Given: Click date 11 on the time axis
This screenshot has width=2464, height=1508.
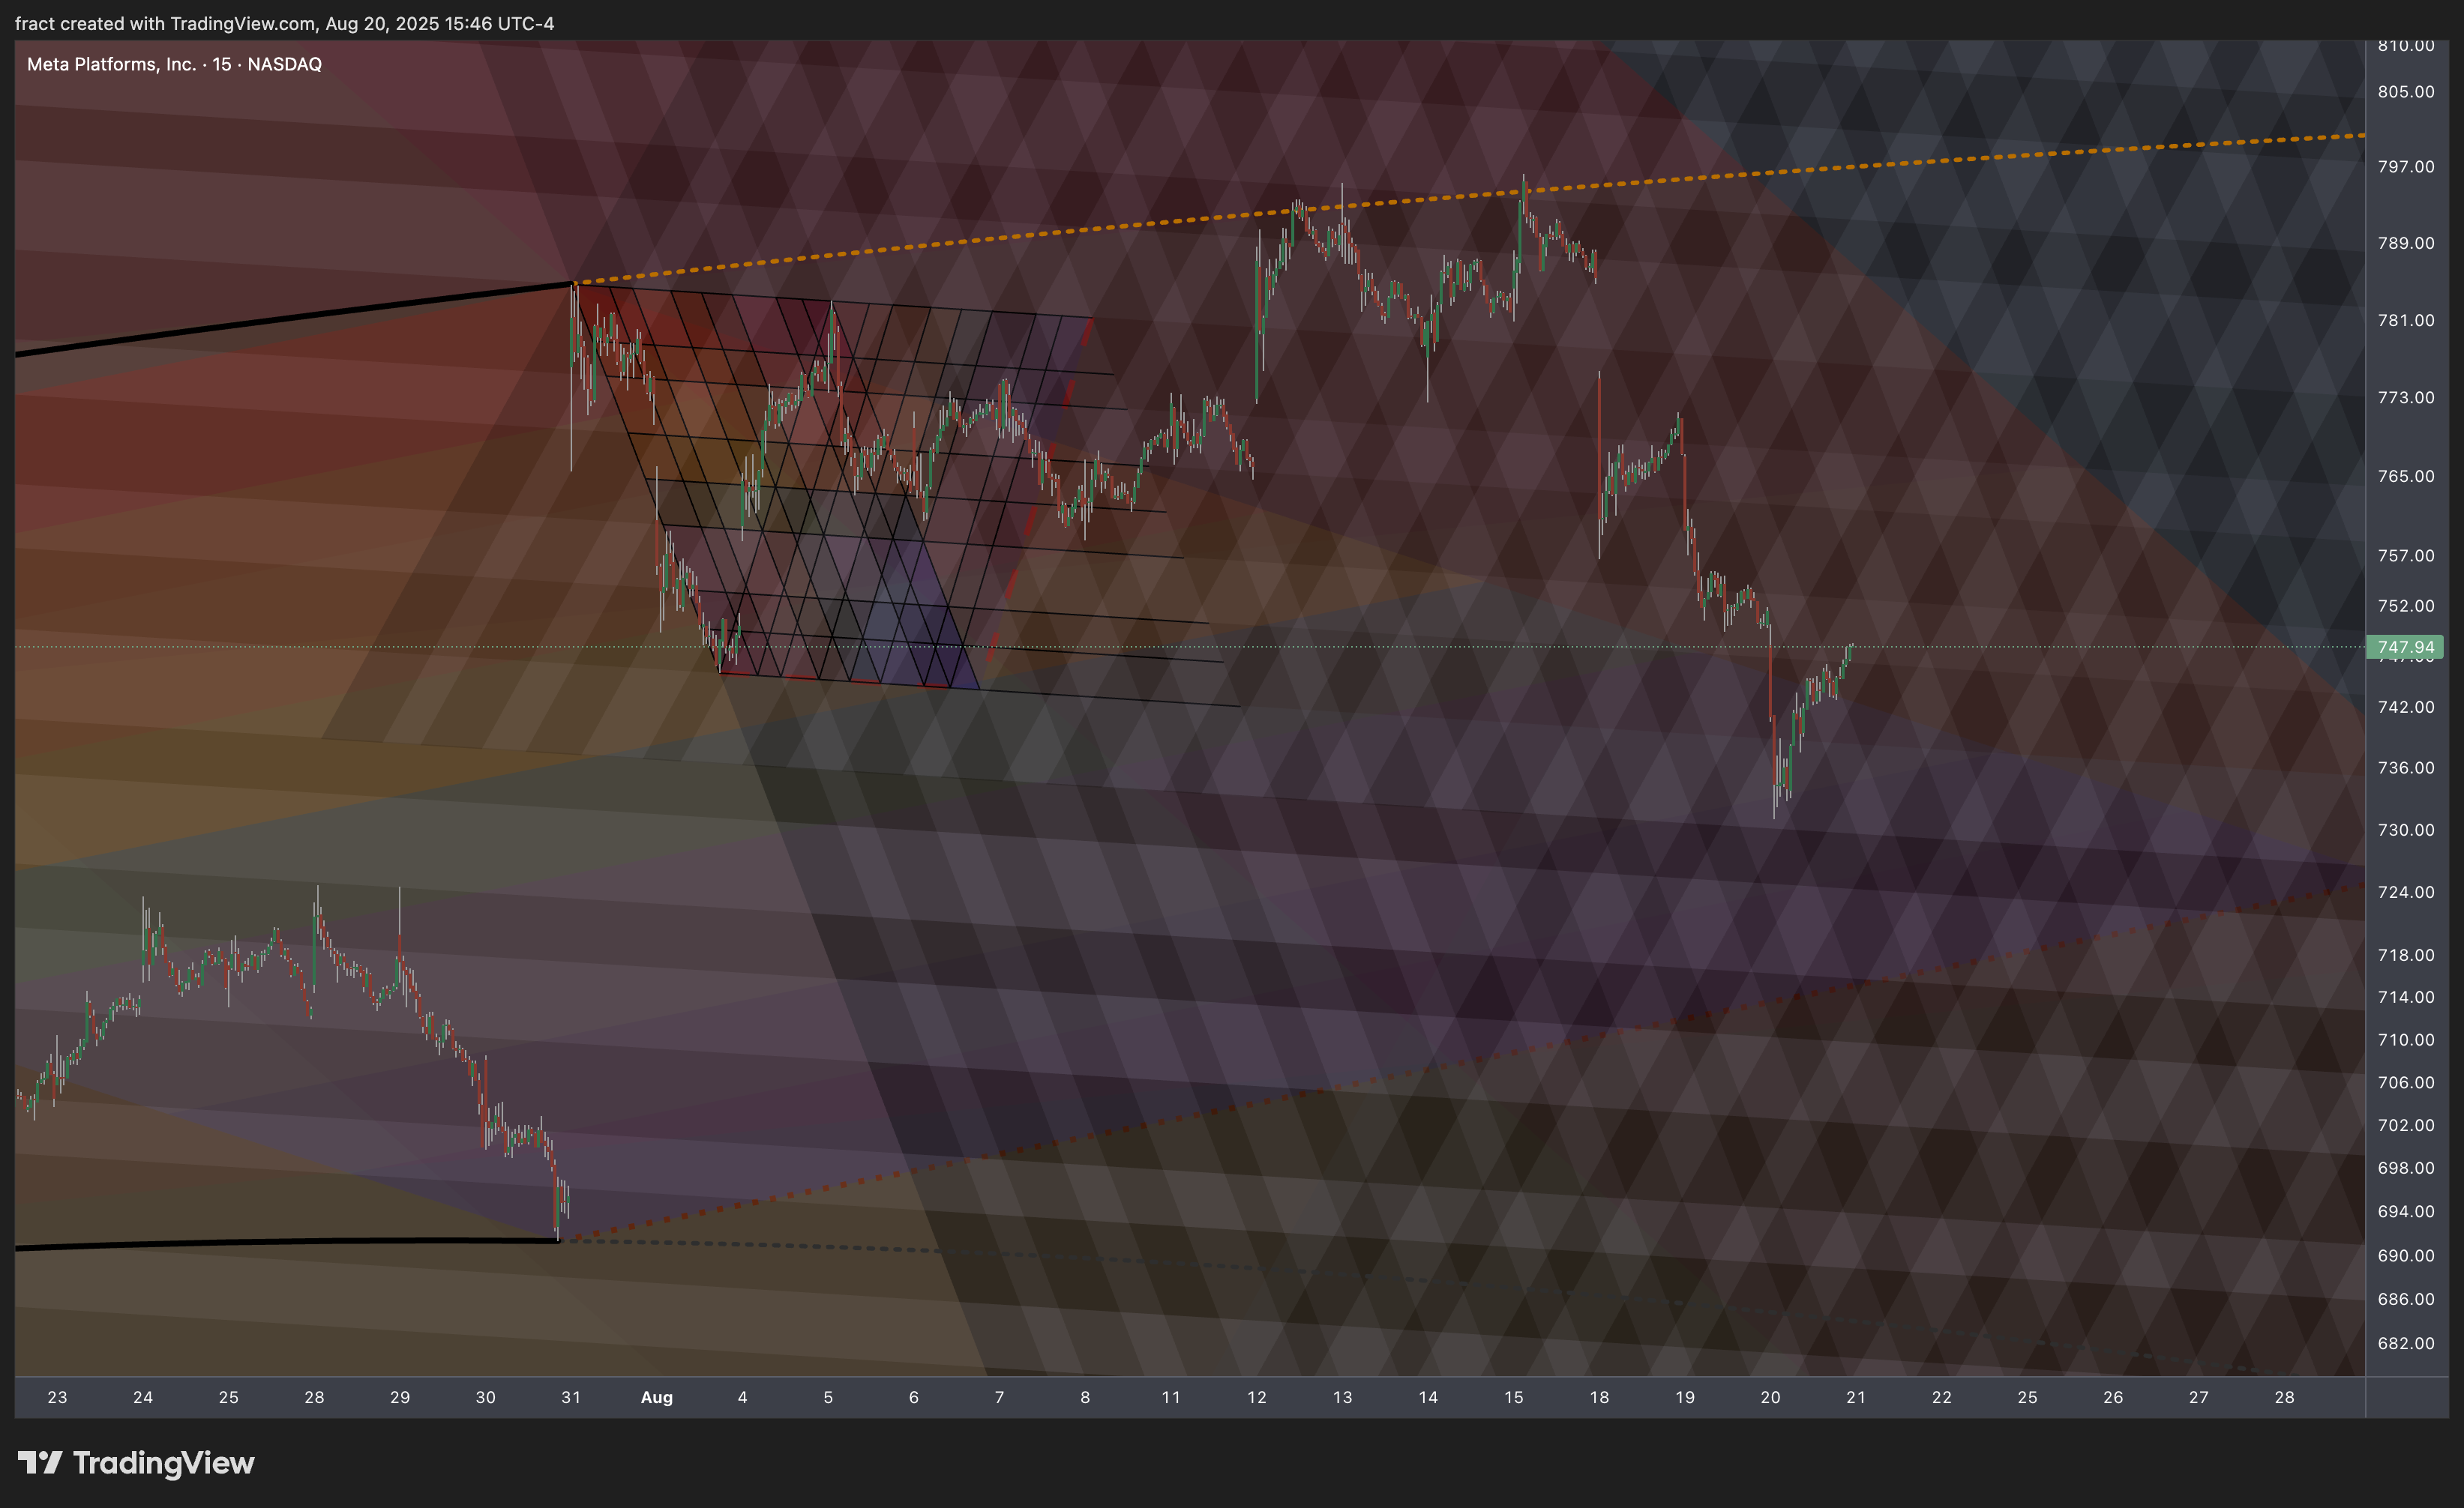Looking at the screenshot, I should tap(1171, 1397).
